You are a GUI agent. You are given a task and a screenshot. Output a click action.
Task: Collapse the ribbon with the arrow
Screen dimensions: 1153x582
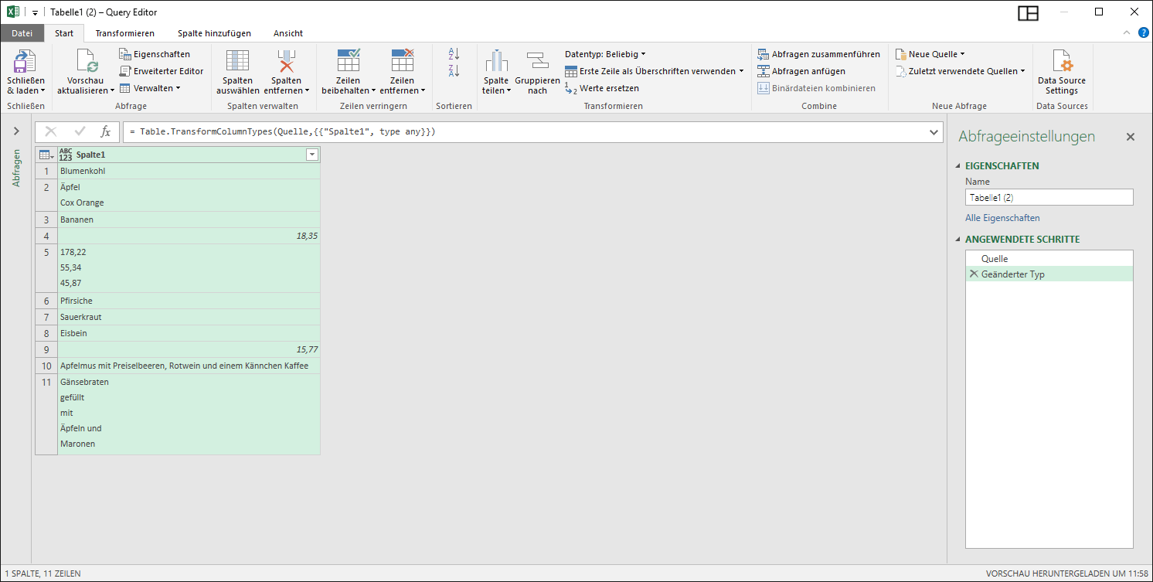point(1125,32)
